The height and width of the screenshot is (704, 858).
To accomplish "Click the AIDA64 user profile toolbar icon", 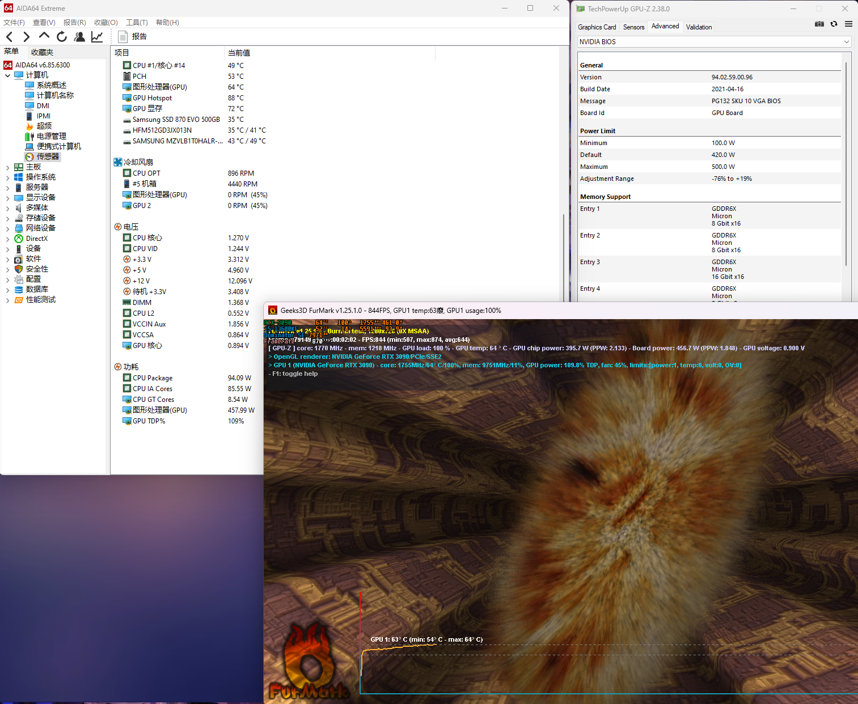I will (x=79, y=37).
